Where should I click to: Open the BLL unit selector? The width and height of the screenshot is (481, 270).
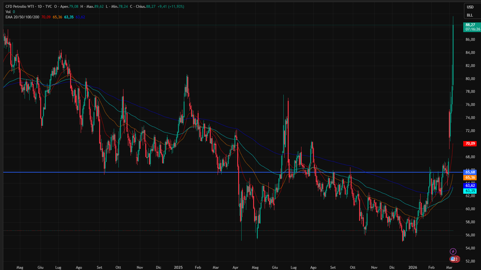pos(470,15)
